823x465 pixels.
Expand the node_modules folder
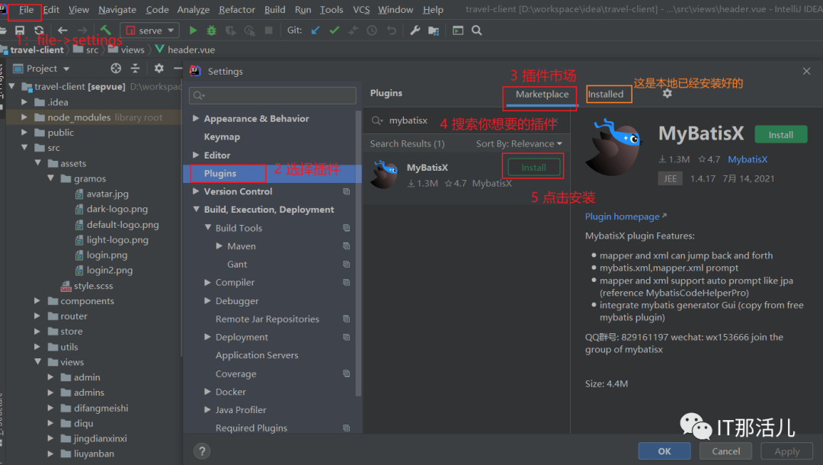(24, 117)
